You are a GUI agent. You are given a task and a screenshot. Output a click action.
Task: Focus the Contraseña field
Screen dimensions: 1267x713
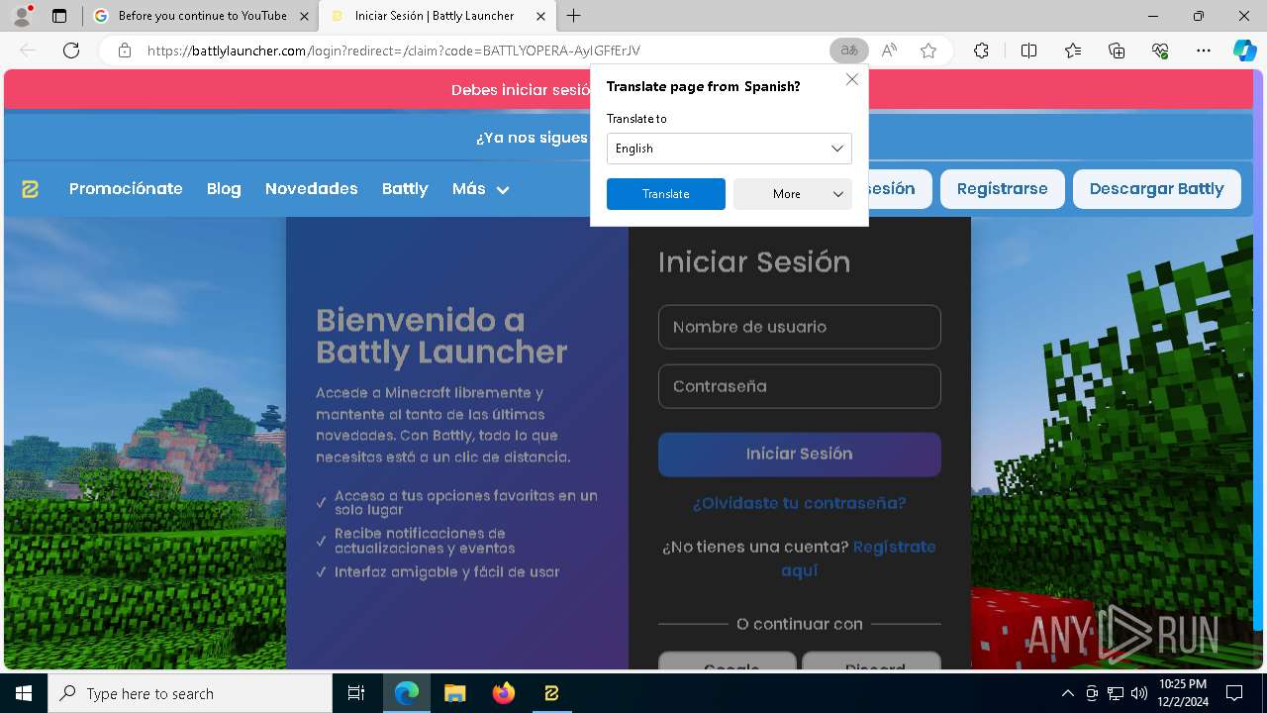coord(800,386)
